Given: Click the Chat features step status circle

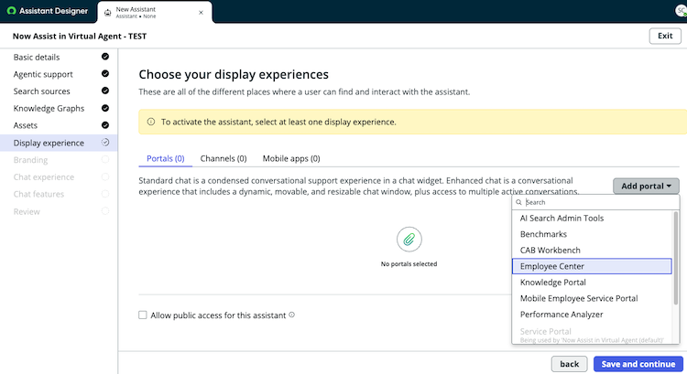Looking at the screenshot, I should point(105,194).
